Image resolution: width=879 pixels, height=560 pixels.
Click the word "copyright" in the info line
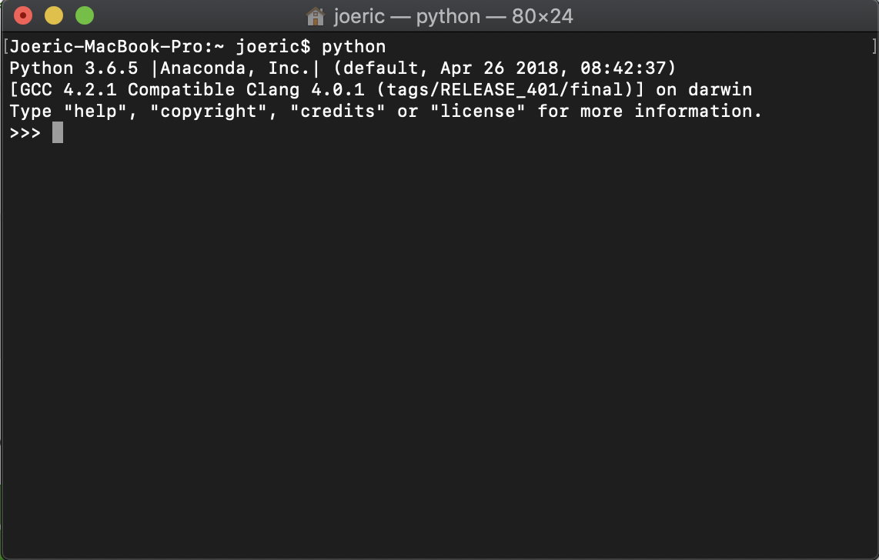[x=208, y=112]
